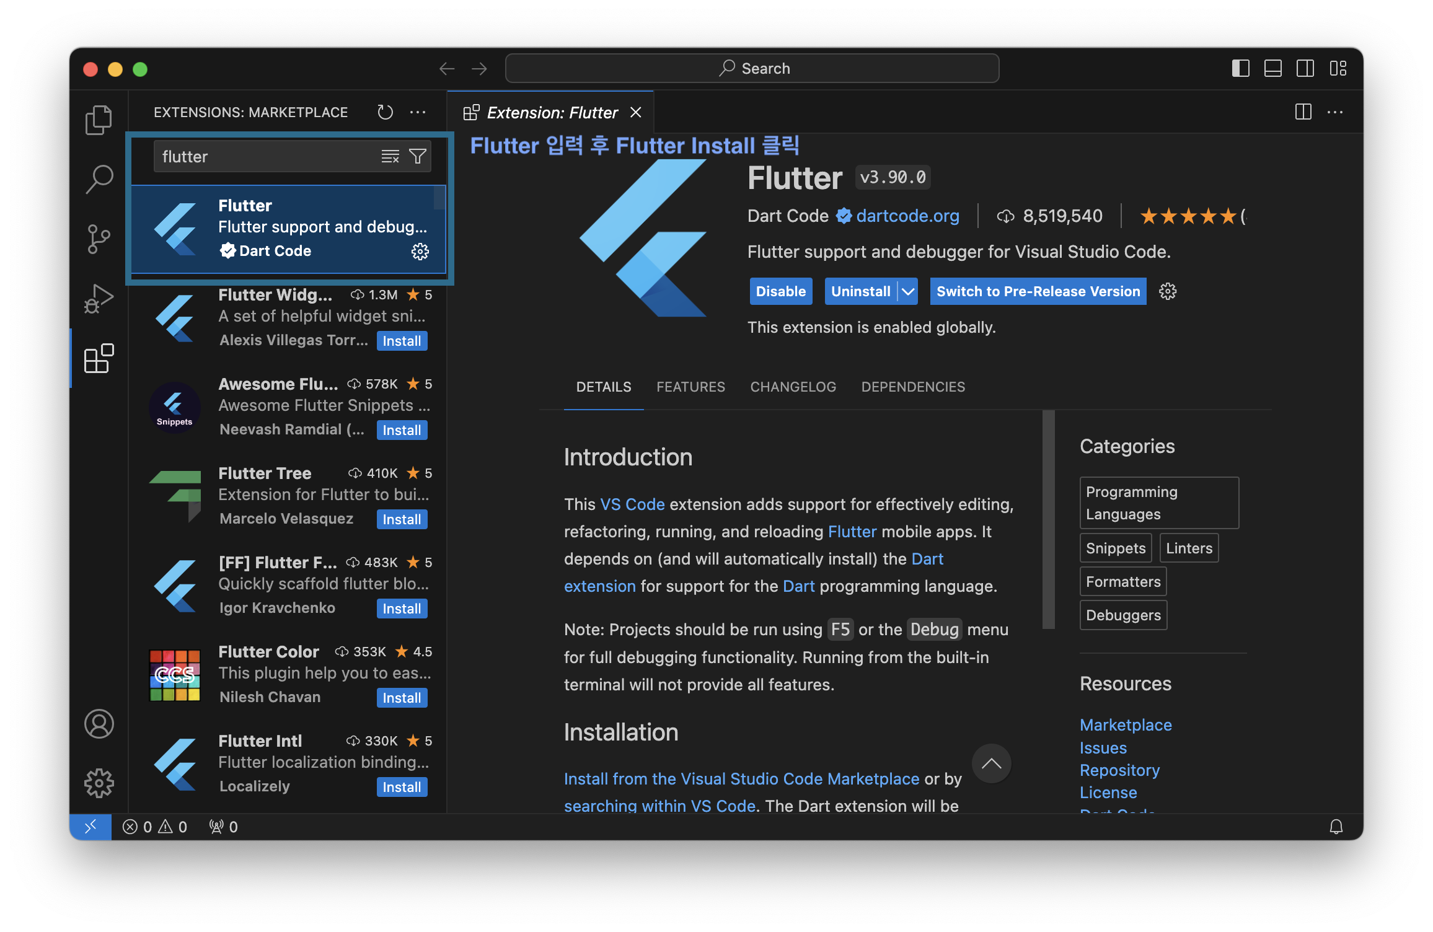Viewport: 1433px width, 932px height.
Task: Click the gear on Flutter list item
Action: pyautogui.click(x=420, y=251)
